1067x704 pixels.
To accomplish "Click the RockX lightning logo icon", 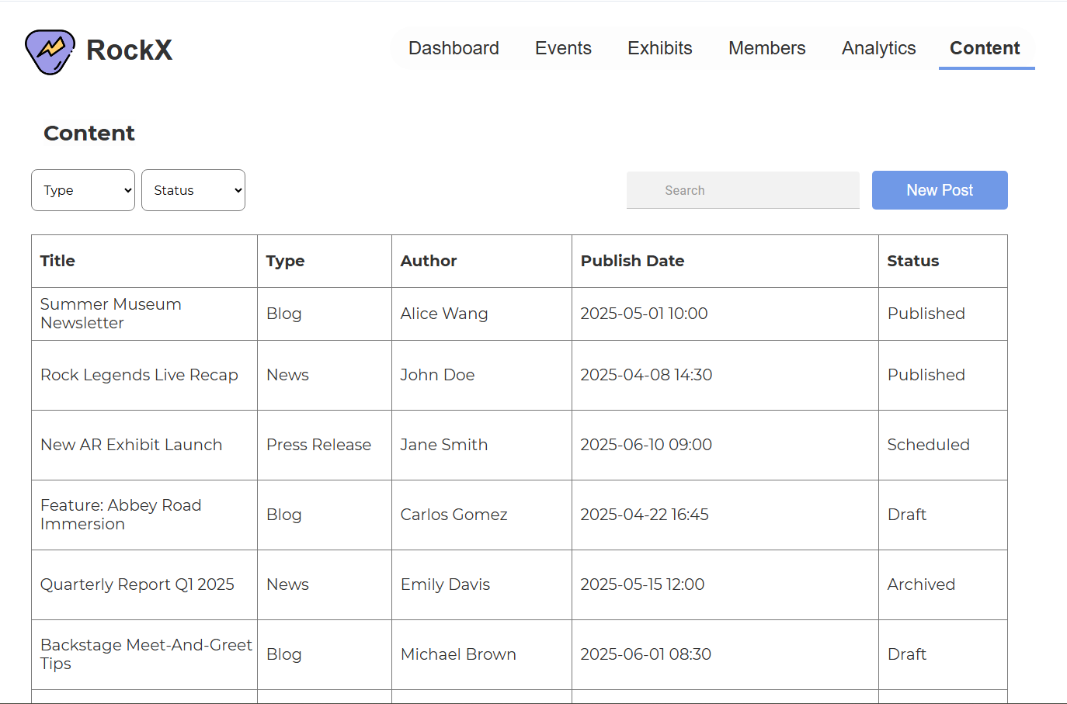I will tap(50, 51).
